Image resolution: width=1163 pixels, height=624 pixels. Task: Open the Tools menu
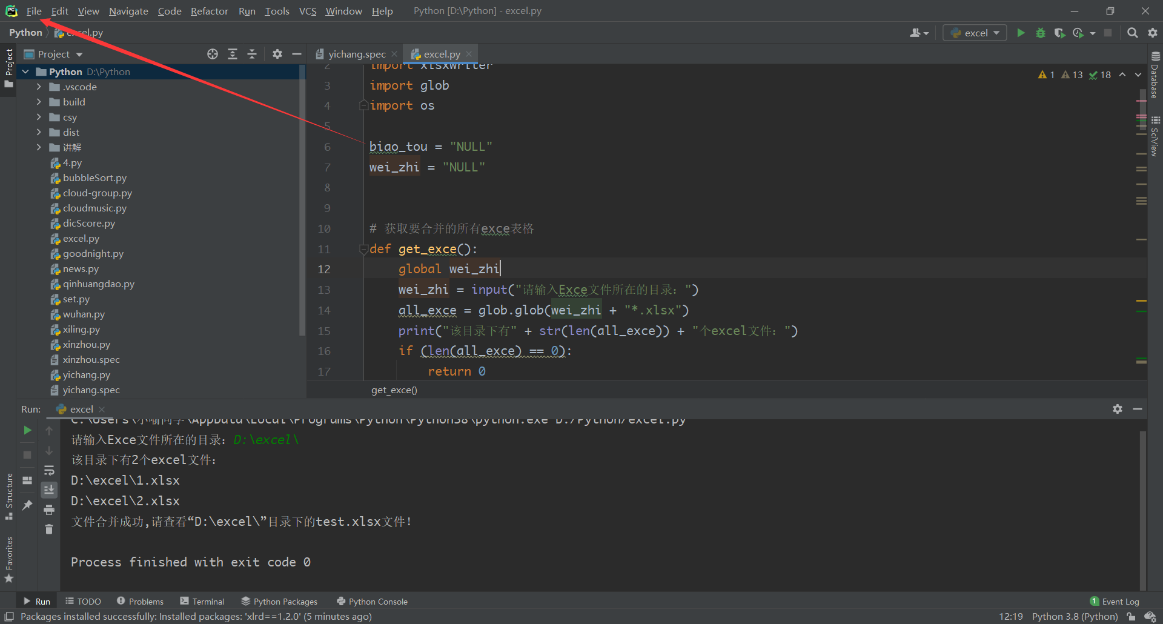[x=277, y=11]
